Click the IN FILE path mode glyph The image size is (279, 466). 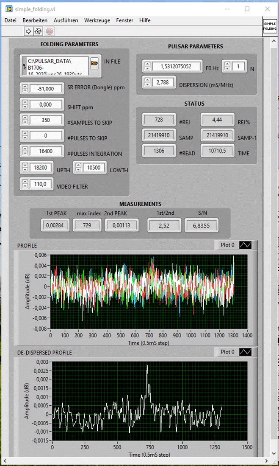pyautogui.click(x=24, y=66)
